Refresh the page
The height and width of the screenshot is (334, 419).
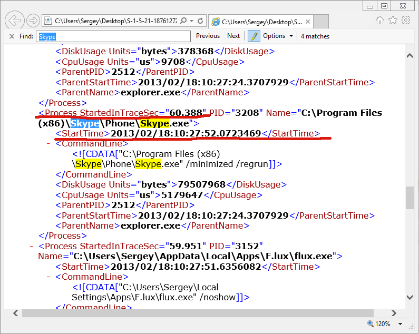(200, 21)
